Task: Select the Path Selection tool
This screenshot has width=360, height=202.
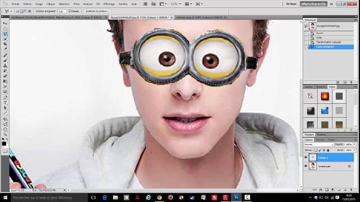Action: point(5,108)
